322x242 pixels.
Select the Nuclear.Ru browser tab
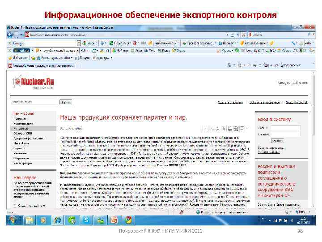pyautogui.click(x=41, y=65)
